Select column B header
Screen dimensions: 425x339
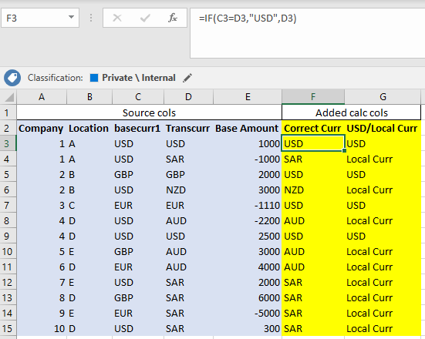tap(89, 97)
